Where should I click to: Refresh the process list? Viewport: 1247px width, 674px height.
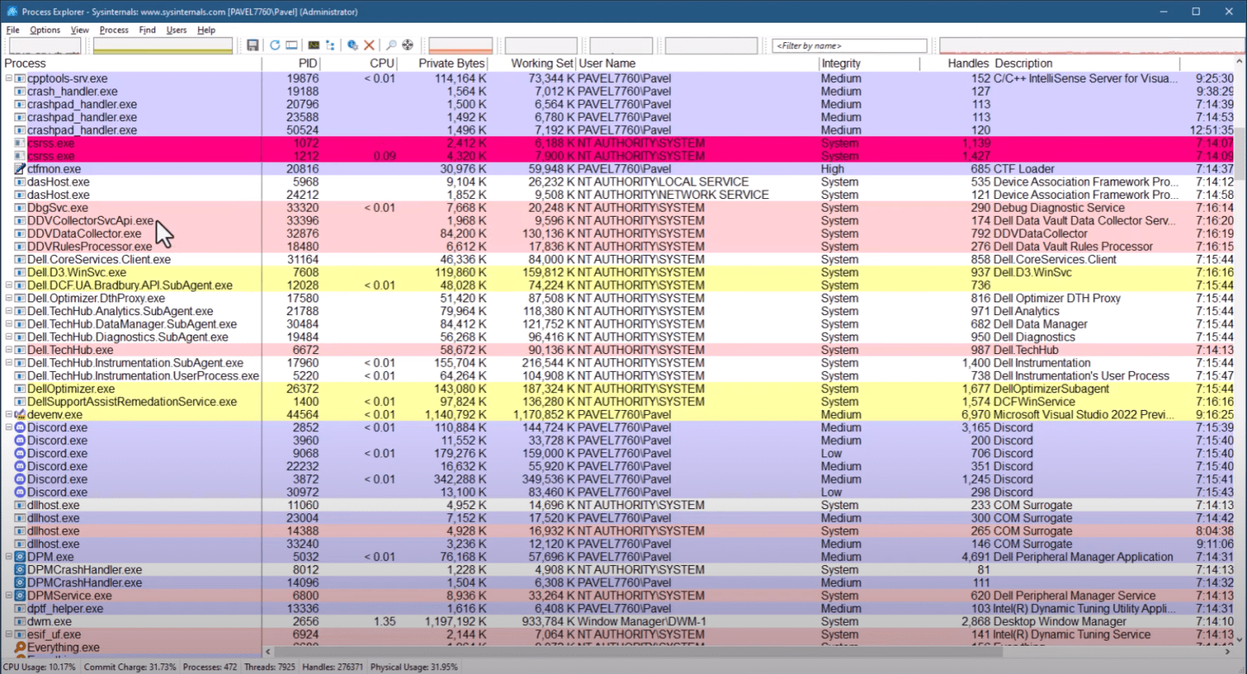[274, 45]
